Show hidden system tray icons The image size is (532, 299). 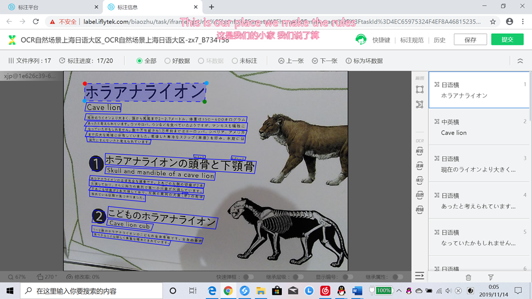pos(399,291)
